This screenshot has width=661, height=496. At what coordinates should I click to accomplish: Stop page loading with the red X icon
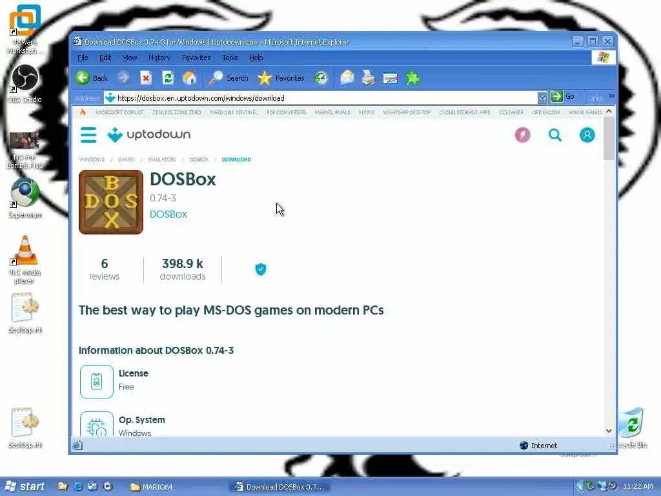point(146,78)
